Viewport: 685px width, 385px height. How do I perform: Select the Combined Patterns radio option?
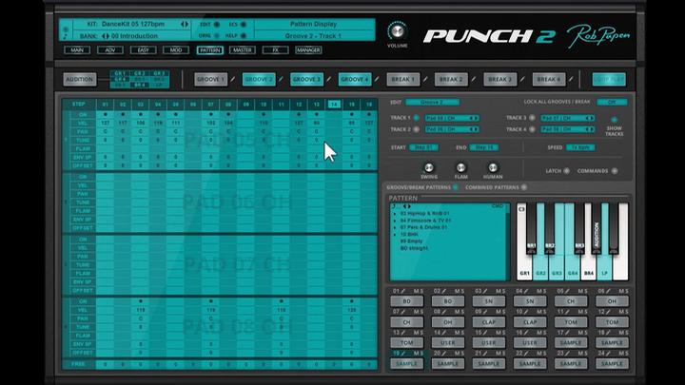coord(524,187)
